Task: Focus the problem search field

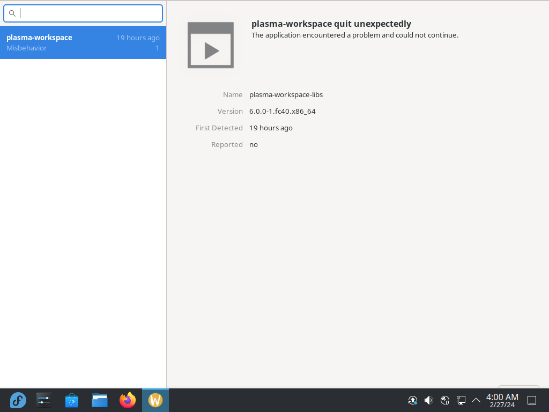Action: click(x=83, y=13)
